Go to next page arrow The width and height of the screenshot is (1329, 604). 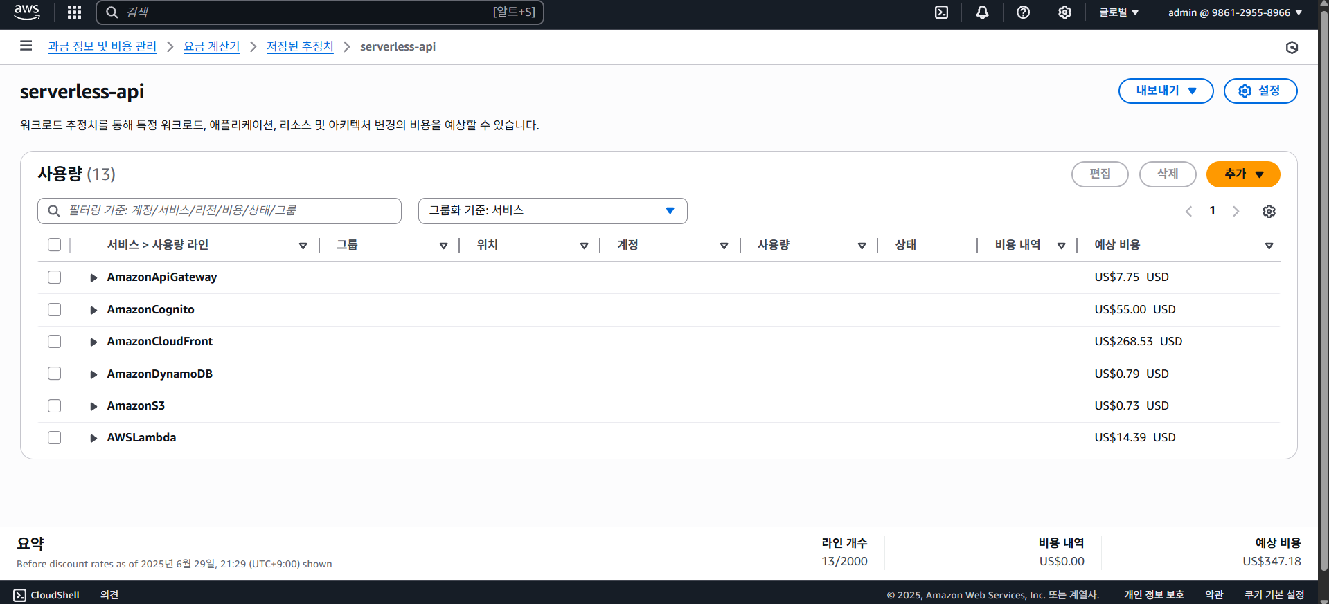1236,211
